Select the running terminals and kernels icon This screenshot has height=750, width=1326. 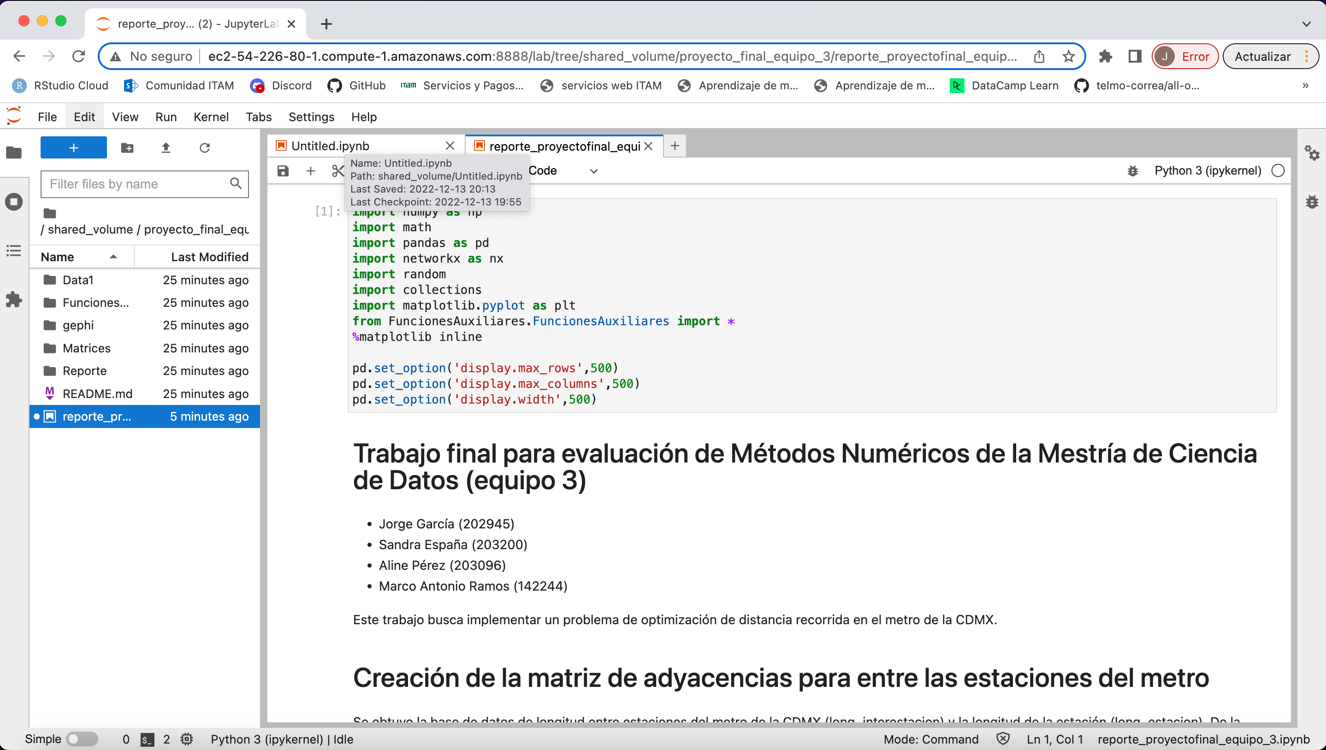pos(14,202)
